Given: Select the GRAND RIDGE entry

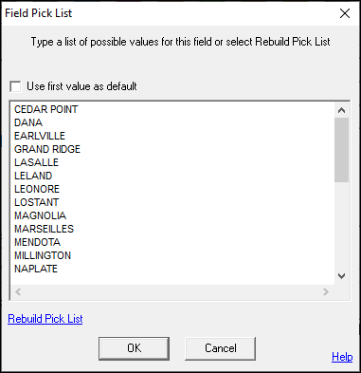Looking at the screenshot, I should pos(47,149).
